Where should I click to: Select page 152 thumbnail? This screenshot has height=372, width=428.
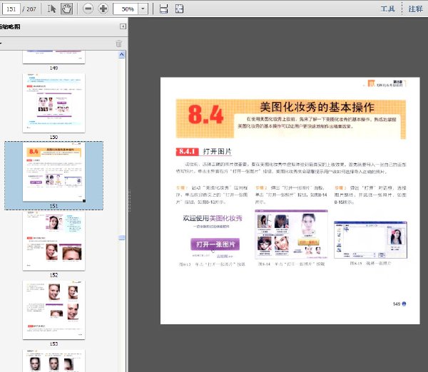[53, 241]
